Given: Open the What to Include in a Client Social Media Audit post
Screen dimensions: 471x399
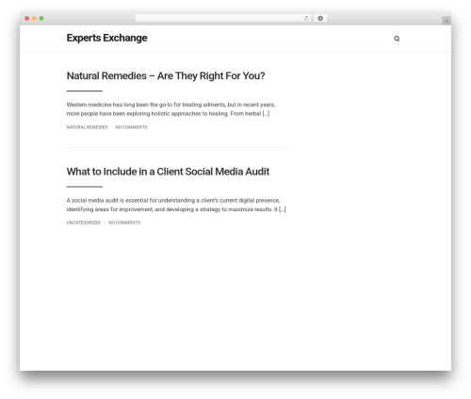Looking at the screenshot, I should 168,172.
